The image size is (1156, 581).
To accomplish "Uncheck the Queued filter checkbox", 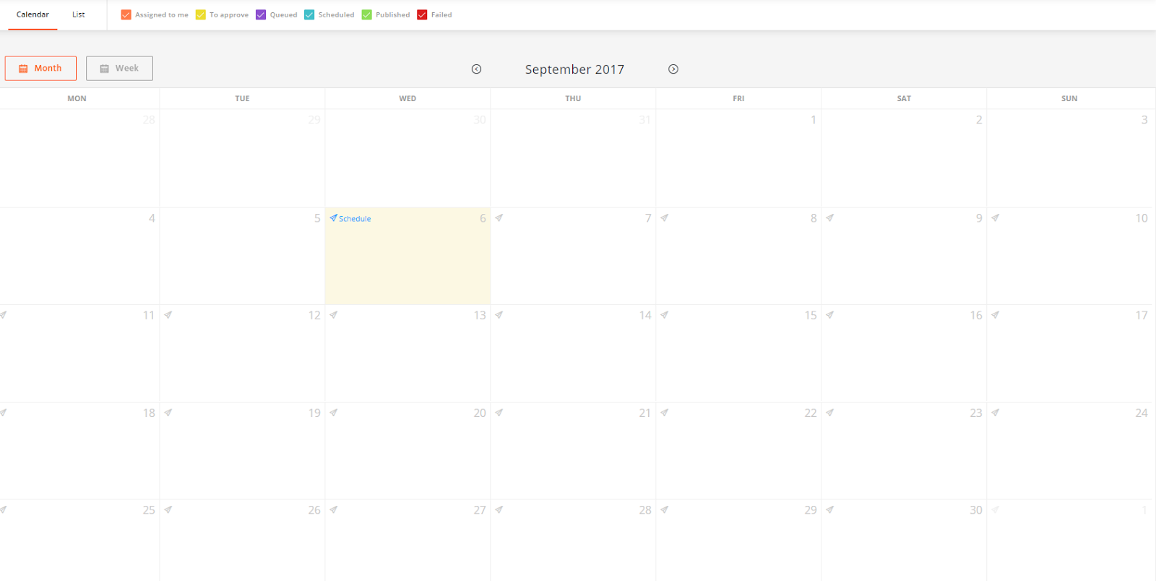I will point(261,14).
